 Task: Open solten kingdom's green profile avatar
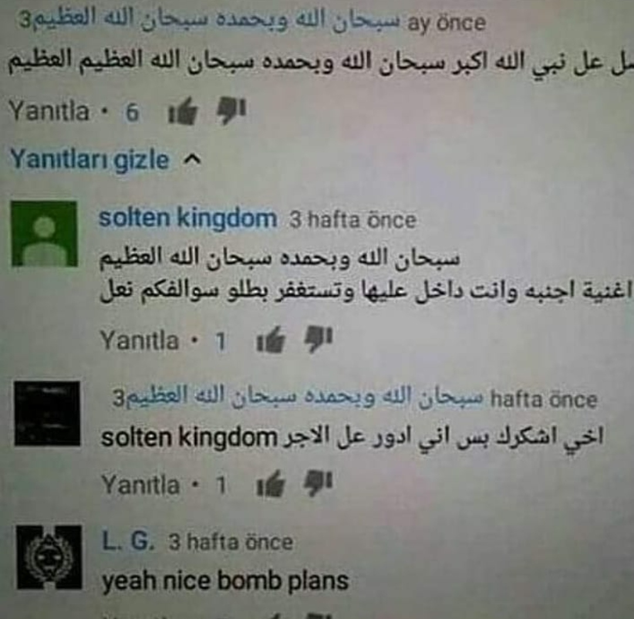point(44,234)
